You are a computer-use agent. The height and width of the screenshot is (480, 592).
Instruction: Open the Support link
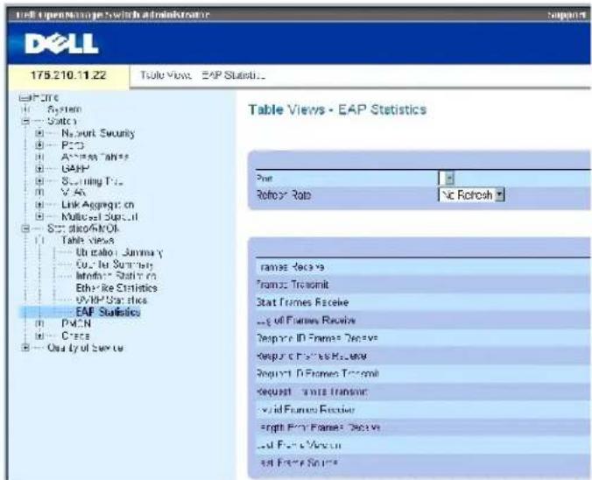pos(567,15)
